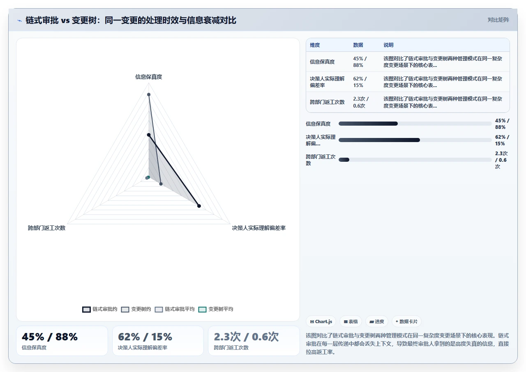Open the 决策人实际理解偏差率 stat card
Image resolution: width=526 pixels, height=372 pixels.
[158, 341]
